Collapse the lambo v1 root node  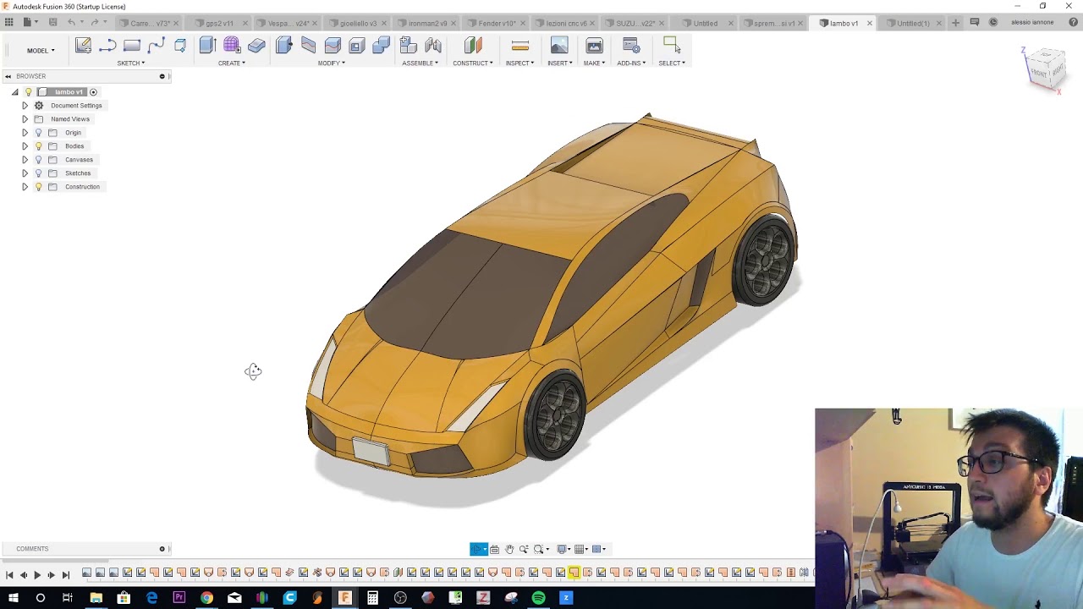point(14,92)
